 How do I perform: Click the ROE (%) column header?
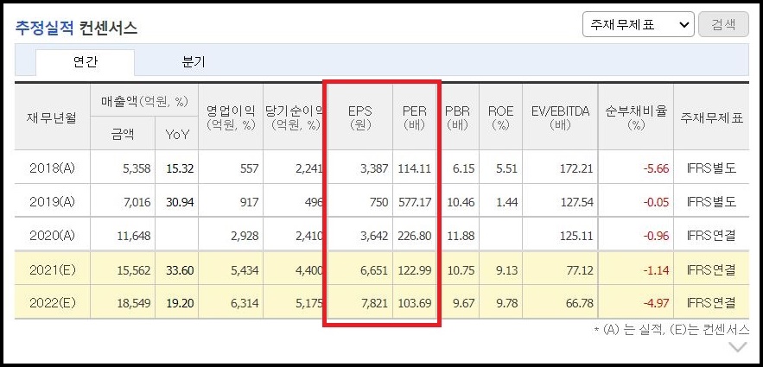point(500,118)
